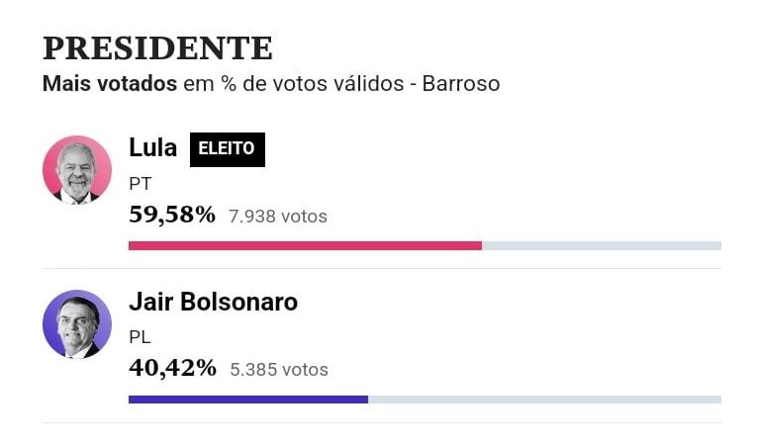Click the PRESIDENTE heading
Screen dimensions: 760x445
pyautogui.click(x=157, y=48)
